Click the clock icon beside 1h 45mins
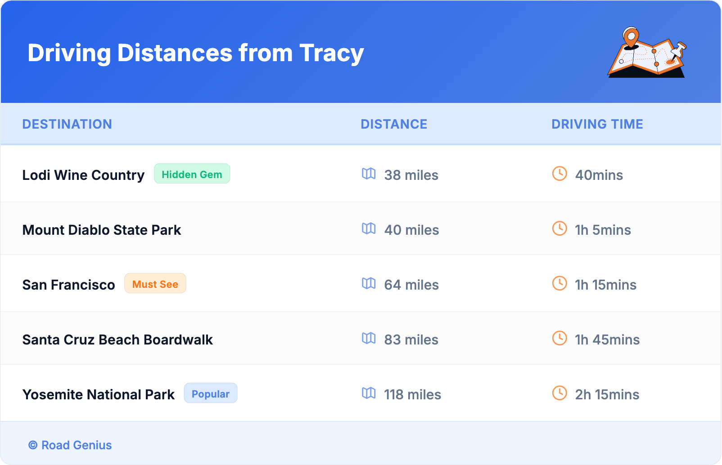 [x=560, y=338]
